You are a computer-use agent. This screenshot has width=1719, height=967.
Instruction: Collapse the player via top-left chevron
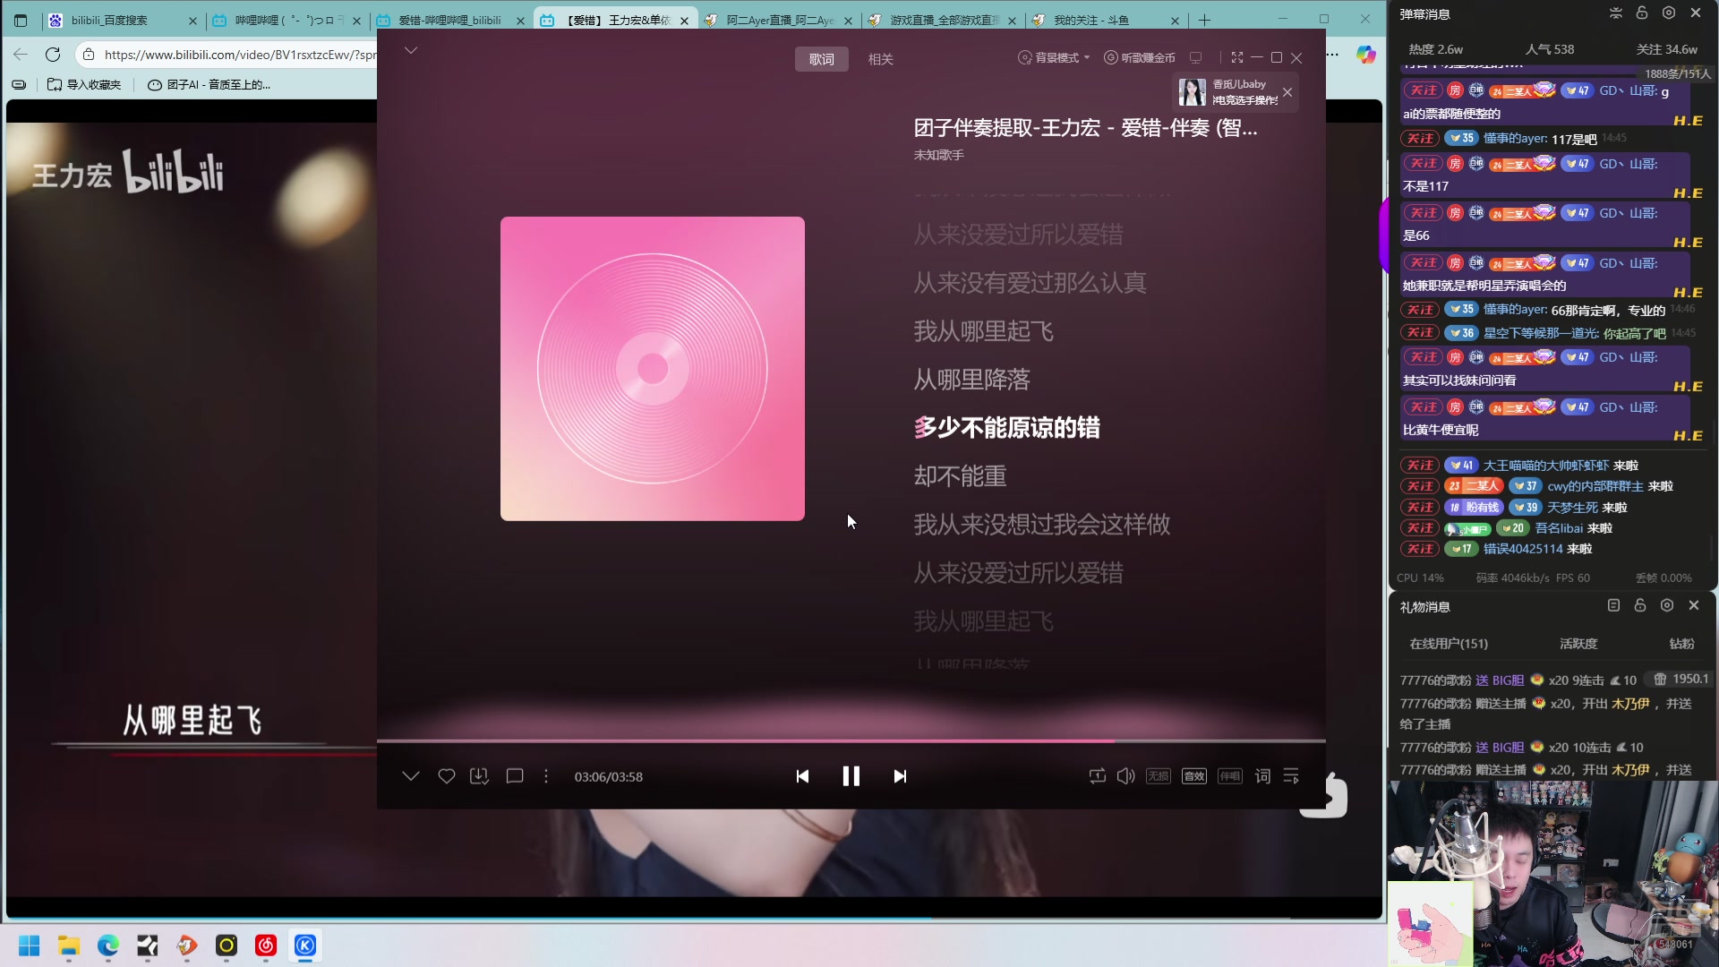point(411,50)
